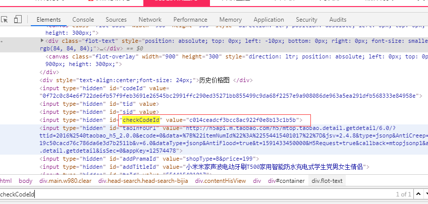The image size is (428, 204).
Task: Open the Audits tab
Action: click(338, 20)
